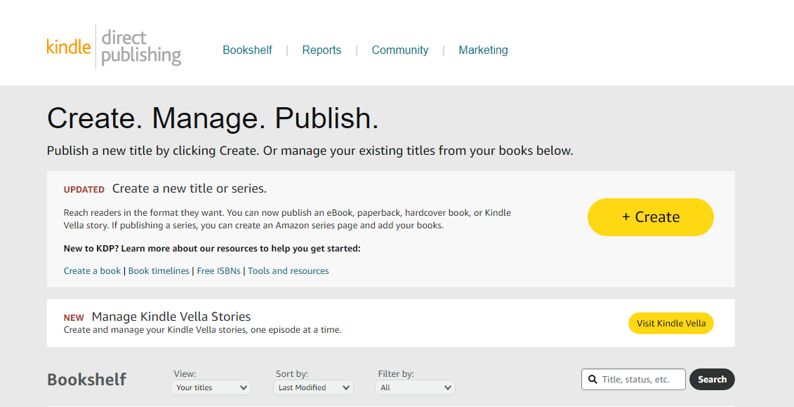Click the Kindle Direct Publishing logo
The width and height of the screenshot is (794, 407).
114,48
